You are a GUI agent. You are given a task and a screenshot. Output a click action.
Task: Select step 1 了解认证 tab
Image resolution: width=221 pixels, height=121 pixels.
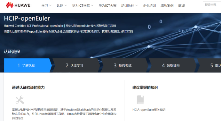coord(28,65)
